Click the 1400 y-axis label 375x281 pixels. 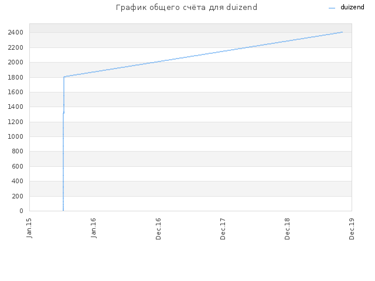pyautogui.click(x=16, y=107)
